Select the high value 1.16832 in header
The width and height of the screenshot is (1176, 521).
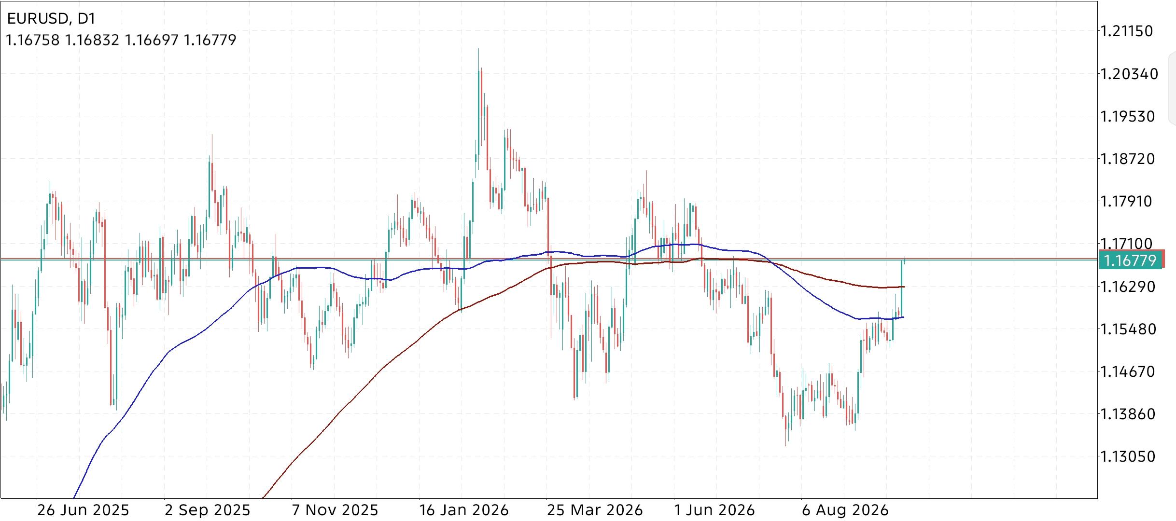tap(92, 40)
